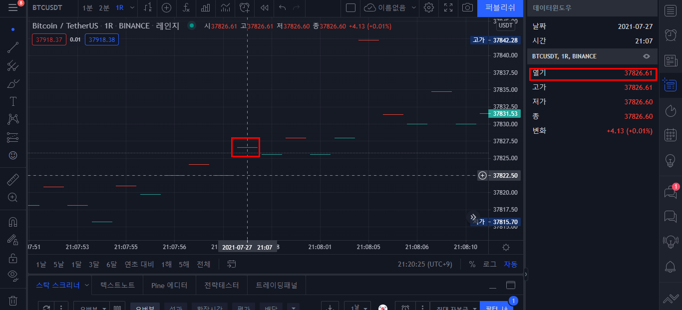Toggle eye on BTCUSDT, 1R, BINANCE data row

coord(647,56)
